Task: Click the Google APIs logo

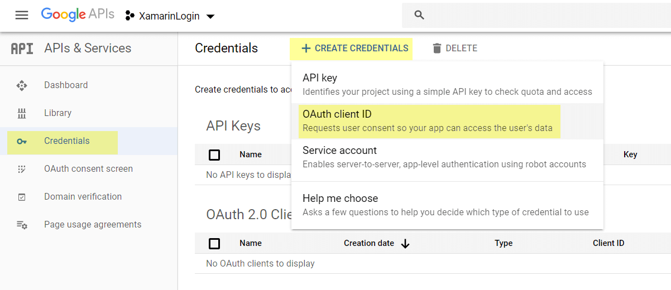Action: click(78, 15)
